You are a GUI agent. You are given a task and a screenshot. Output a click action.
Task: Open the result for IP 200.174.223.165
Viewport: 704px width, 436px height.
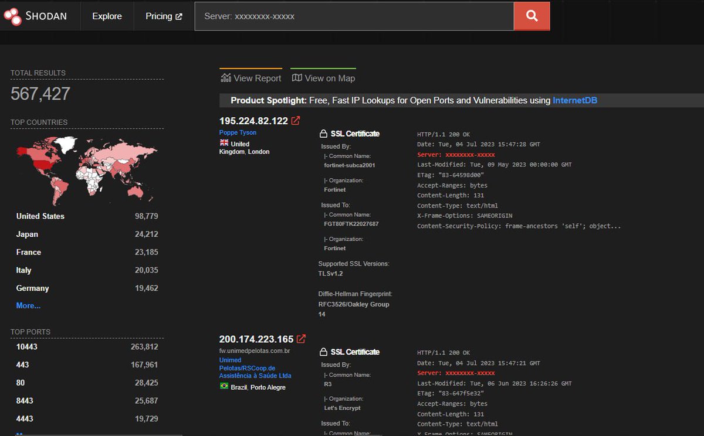point(256,339)
